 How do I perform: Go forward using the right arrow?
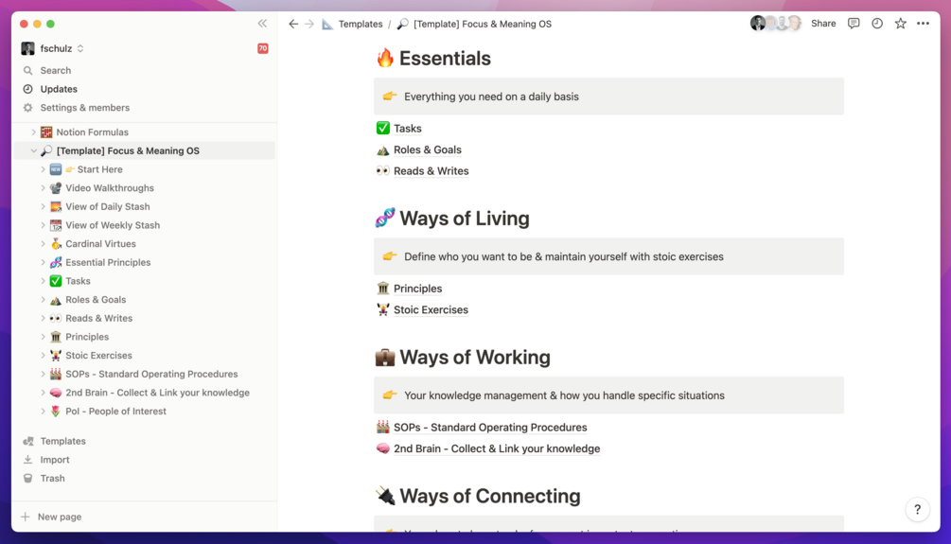[309, 24]
